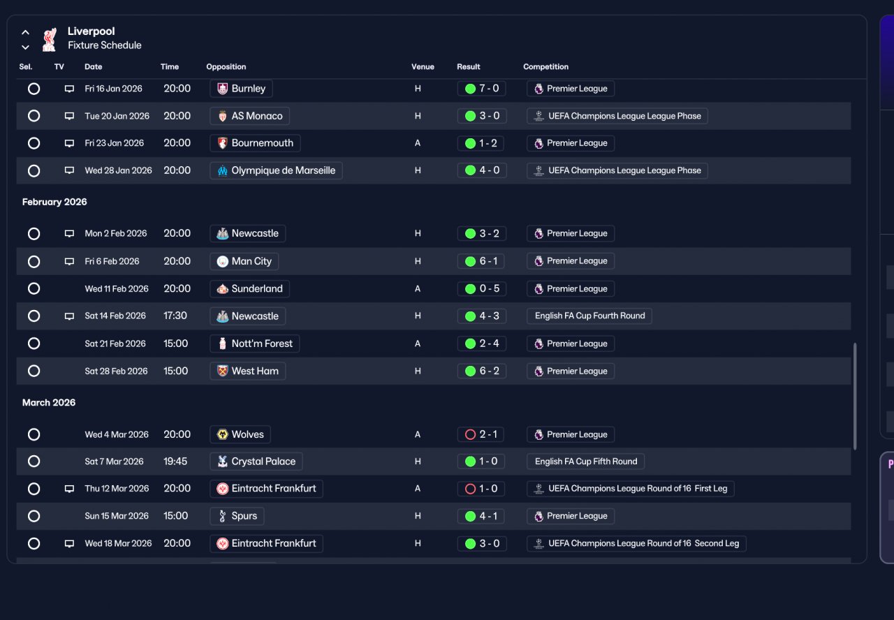Open Premier League competition on Burnley row
Image resolution: width=894 pixels, height=620 pixels.
tap(571, 89)
